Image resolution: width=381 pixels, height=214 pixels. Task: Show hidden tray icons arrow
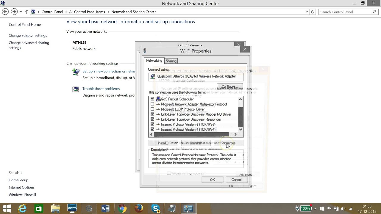(x=315, y=209)
